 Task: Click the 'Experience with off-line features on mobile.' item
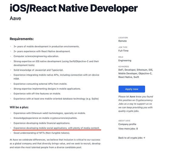(37, 94)
